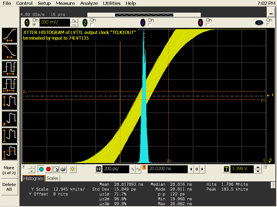Click the Bx marker label
This screenshot has height=207, width=277.
click(169, 161)
